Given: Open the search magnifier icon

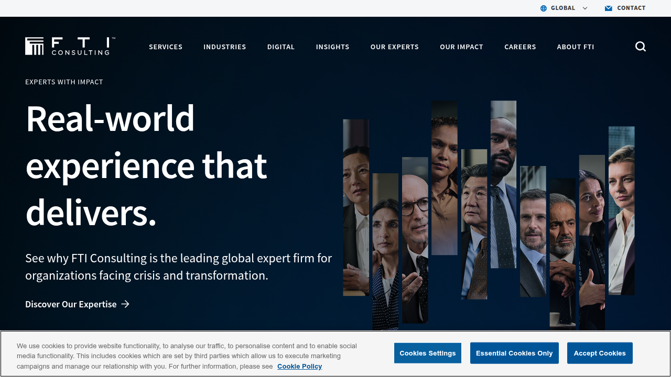Looking at the screenshot, I should [x=640, y=47].
